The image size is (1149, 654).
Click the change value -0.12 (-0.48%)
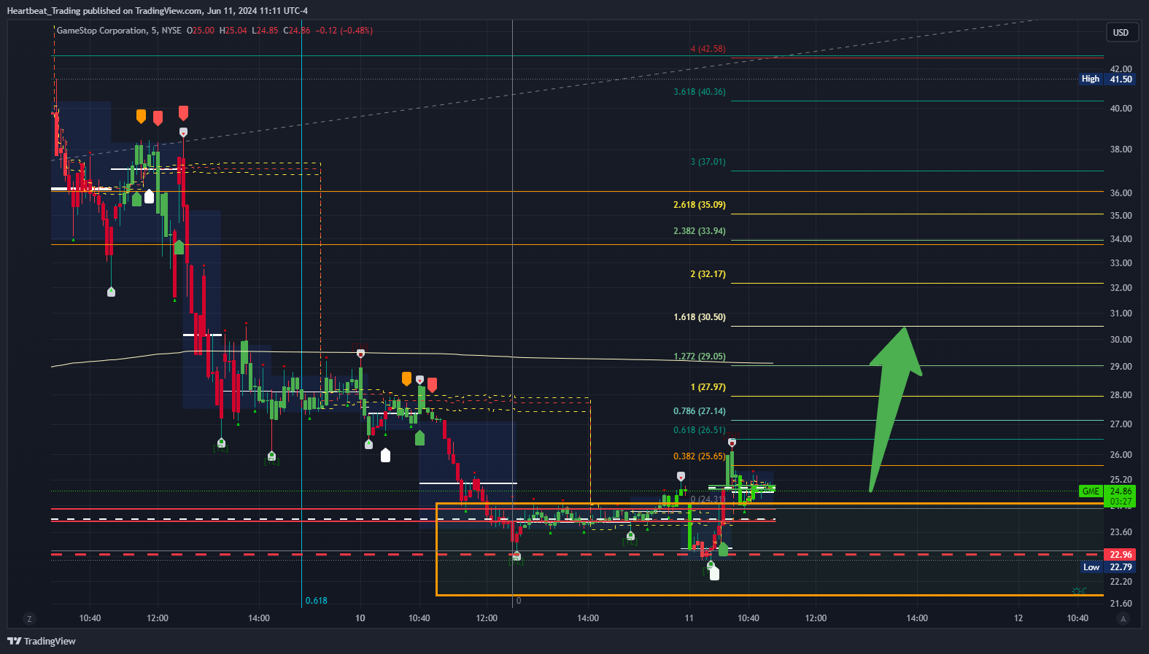tap(344, 31)
